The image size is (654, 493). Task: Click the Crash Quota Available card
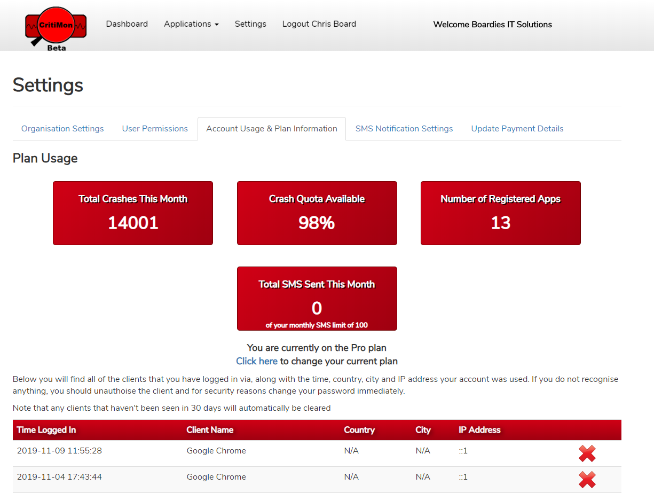tap(317, 213)
